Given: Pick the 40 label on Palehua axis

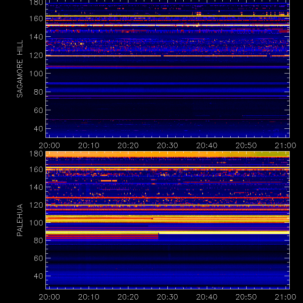Looking at the screenshot, I should pyautogui.click(x=38, y=276).
